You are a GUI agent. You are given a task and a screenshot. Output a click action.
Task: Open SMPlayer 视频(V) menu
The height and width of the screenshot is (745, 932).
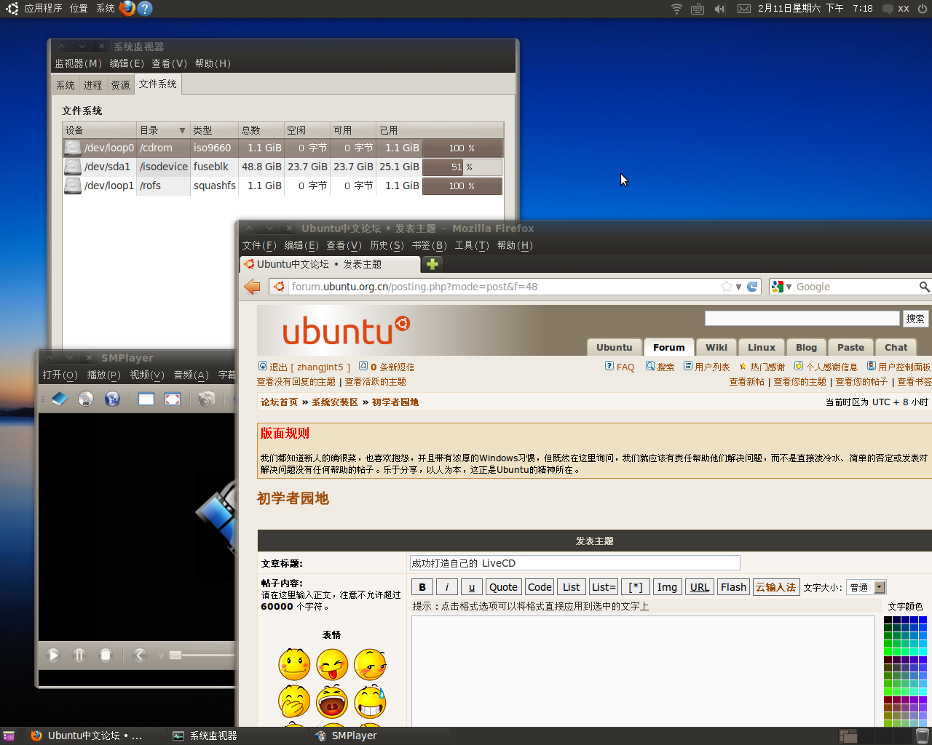coord(146,375)
